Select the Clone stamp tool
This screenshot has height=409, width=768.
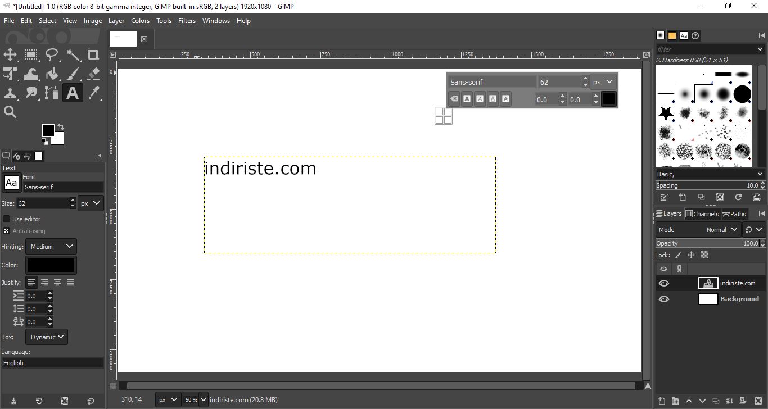pos(10,93)
